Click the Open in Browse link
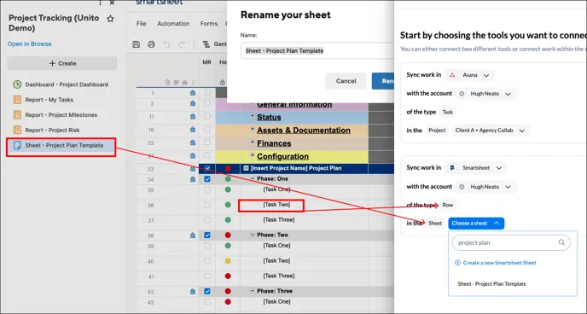Image resolution: width=587 pixels, height=314 pixels. click(x=30, y=44)
